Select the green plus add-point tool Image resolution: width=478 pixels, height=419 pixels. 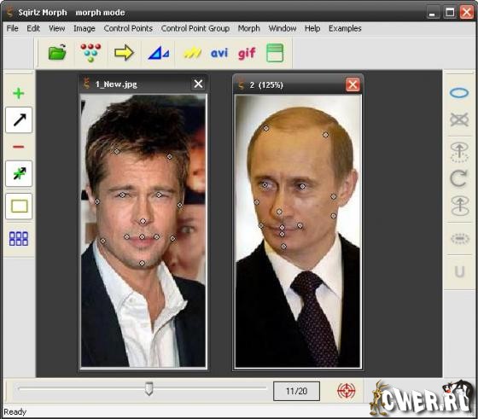19,93
